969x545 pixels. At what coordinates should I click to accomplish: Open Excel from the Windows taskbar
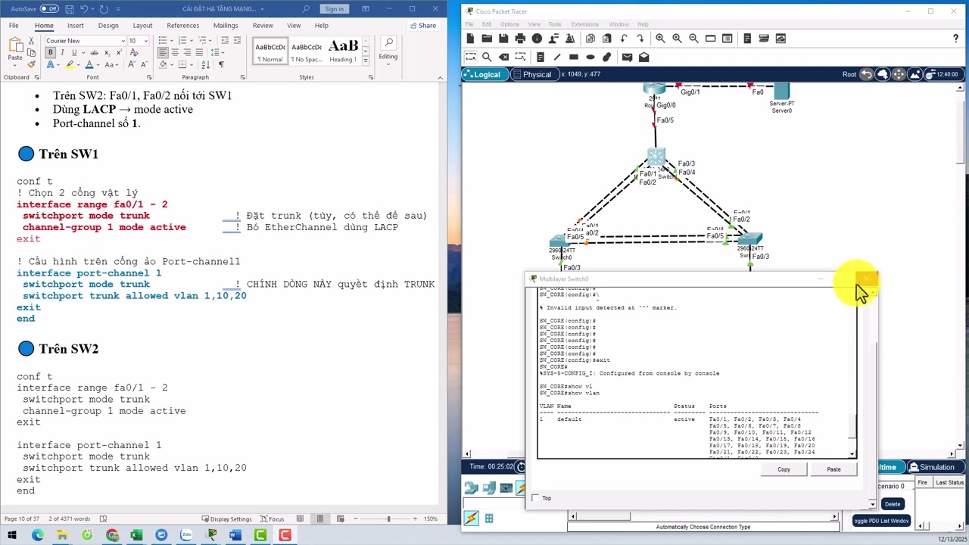[136, 535]
